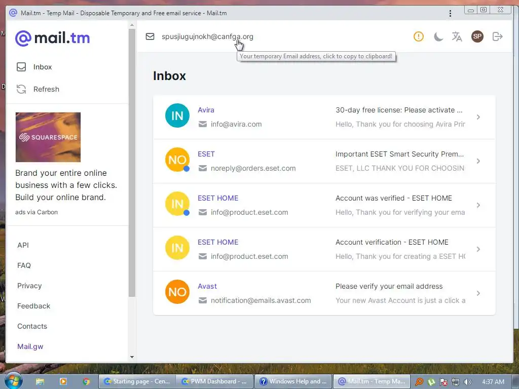Switch to PWM Dashboard taskbar window
The height and width of the screenshot is (389, 519).
[x=214, y=381]
